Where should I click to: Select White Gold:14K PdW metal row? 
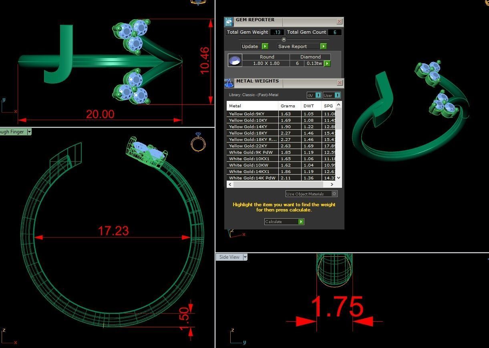(252, 178)
